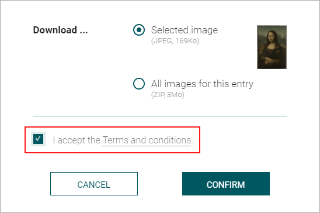Click the horizontal divider above the checkbox

[160, 116]
